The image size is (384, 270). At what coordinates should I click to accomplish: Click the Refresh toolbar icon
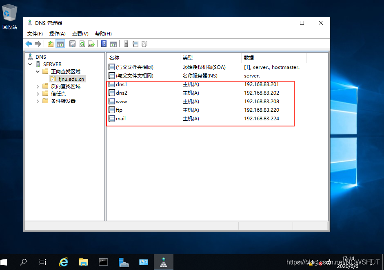(x=82, y=44)
